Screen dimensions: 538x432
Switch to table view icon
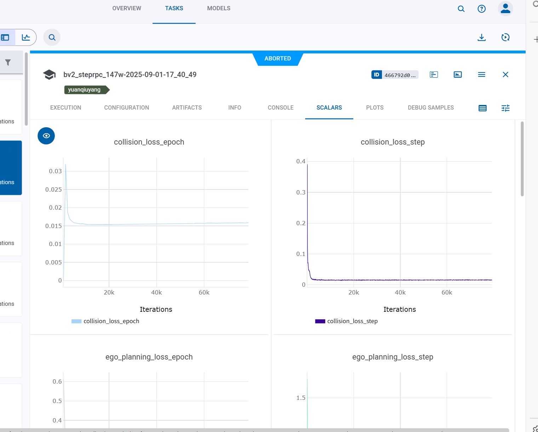(x=5, y=37)
